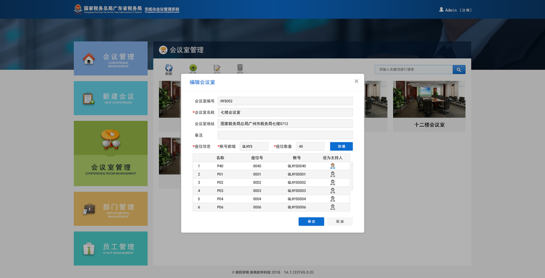Open 会议管理 home tile
The width and height of the screenshot is (545, 278).
(110, 58)
